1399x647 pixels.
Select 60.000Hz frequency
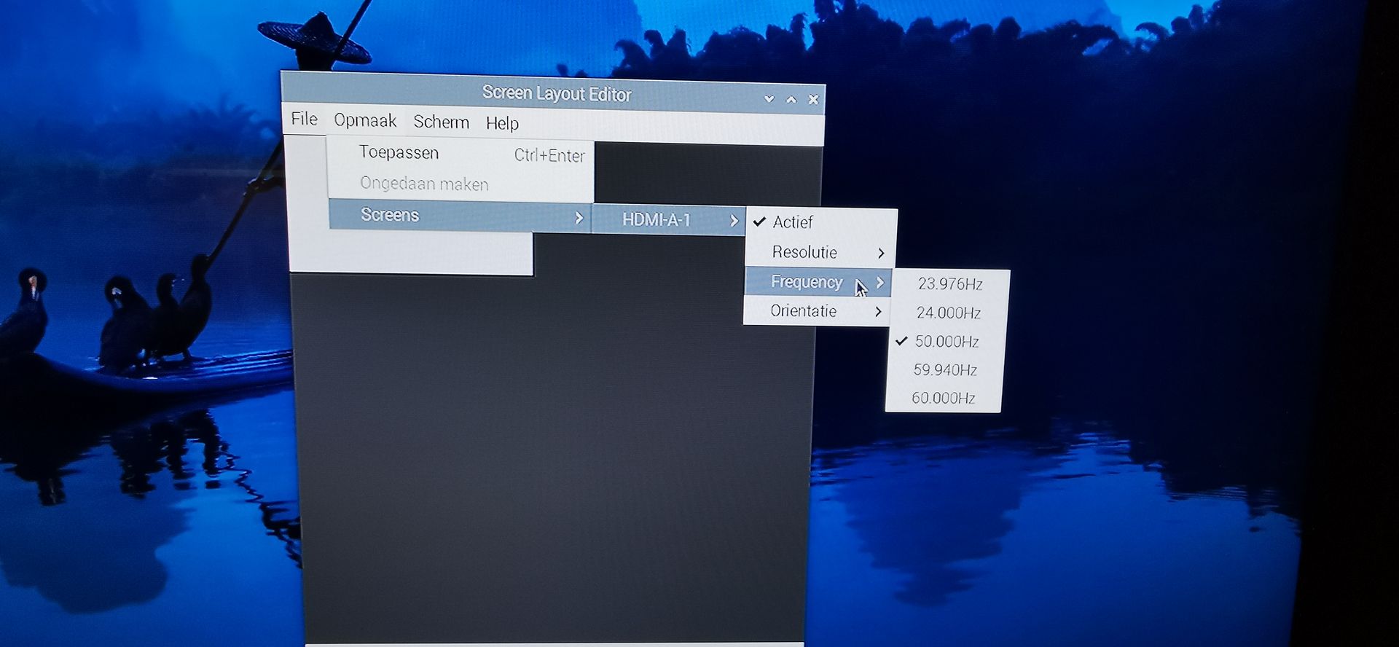click(x=943, y=399)
